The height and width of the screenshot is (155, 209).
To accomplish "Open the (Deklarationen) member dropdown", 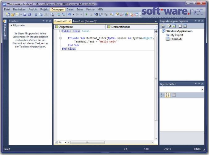I will pyautogui.click(x=156, y=27).
